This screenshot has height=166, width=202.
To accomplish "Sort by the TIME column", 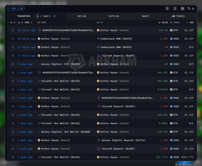I will pos(27,23).
